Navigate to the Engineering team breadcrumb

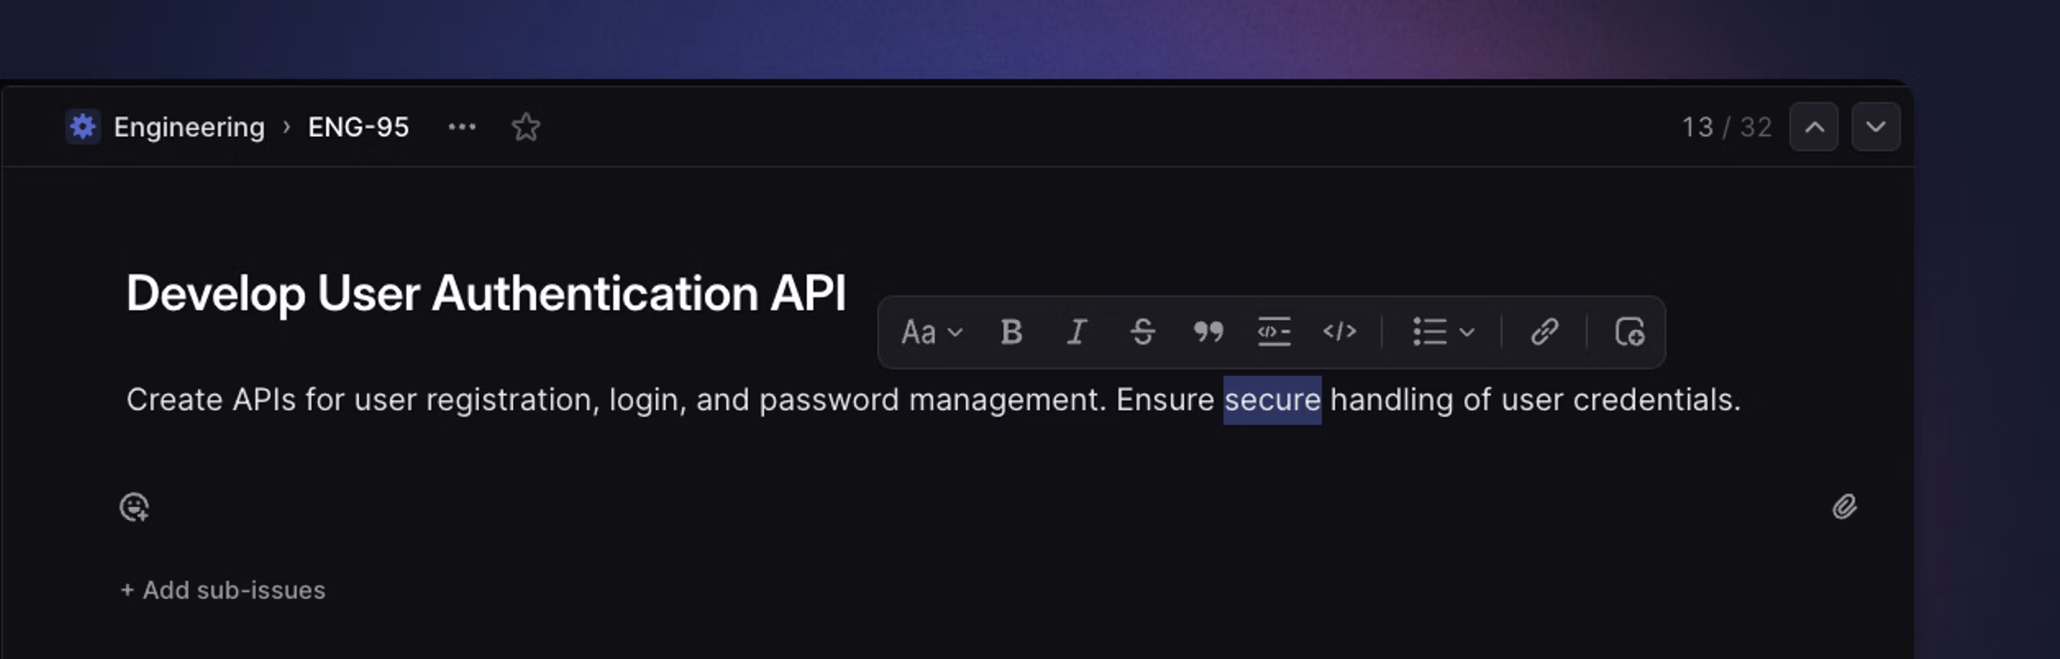coord(189,127)
